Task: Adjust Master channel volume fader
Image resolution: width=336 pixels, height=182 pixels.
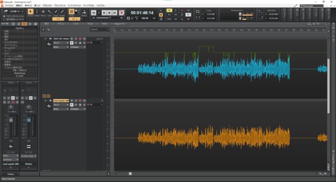Action: pos(29,120)
